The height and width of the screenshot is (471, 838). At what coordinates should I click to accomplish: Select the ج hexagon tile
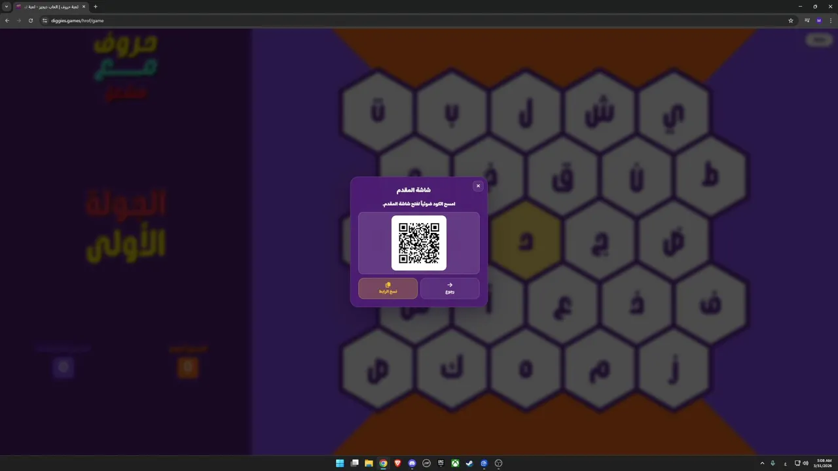coord(600,241)
